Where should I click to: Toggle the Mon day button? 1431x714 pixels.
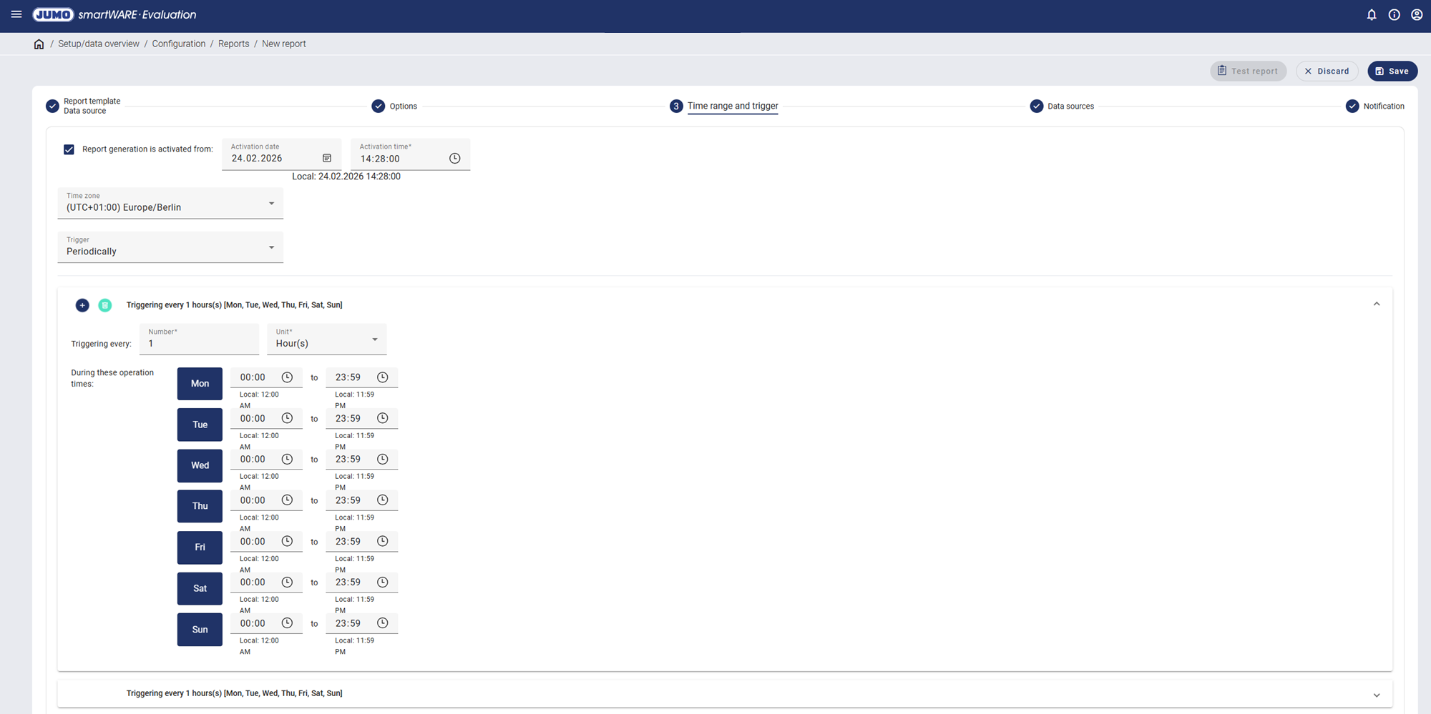(200, 384)
